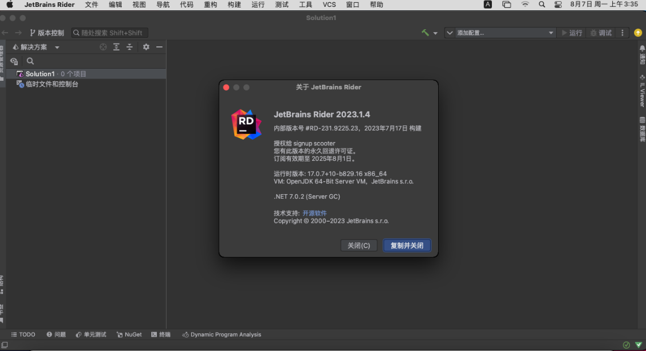
Task: Toggle the show-all-files eye icon
Action: [x=14, y=61]
